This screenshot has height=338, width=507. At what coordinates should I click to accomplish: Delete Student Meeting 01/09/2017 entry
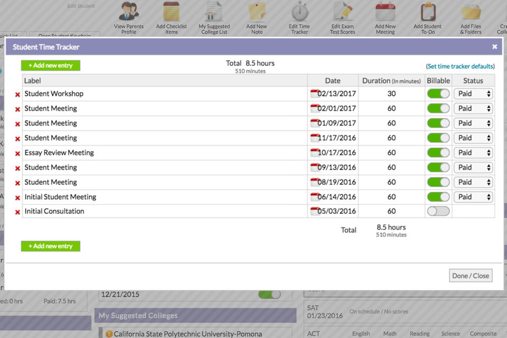click(x=17, y=124)
